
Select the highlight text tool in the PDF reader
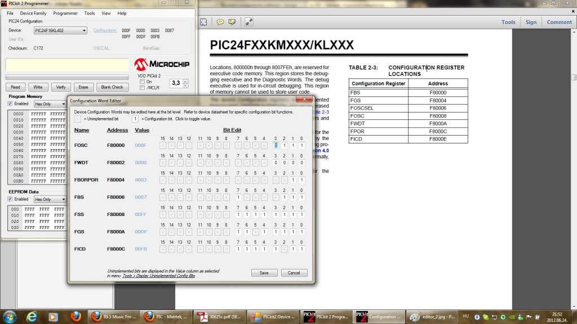pos(232,22)
